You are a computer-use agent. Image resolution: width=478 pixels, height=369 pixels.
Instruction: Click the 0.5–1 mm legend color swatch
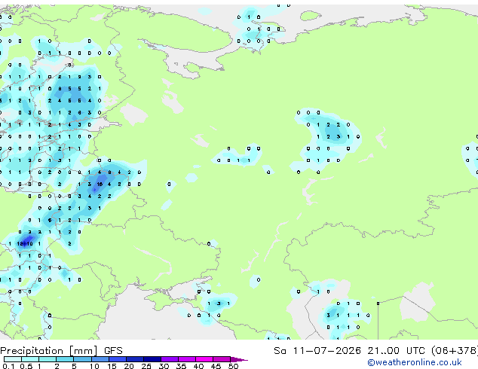[x=30, y=359]
